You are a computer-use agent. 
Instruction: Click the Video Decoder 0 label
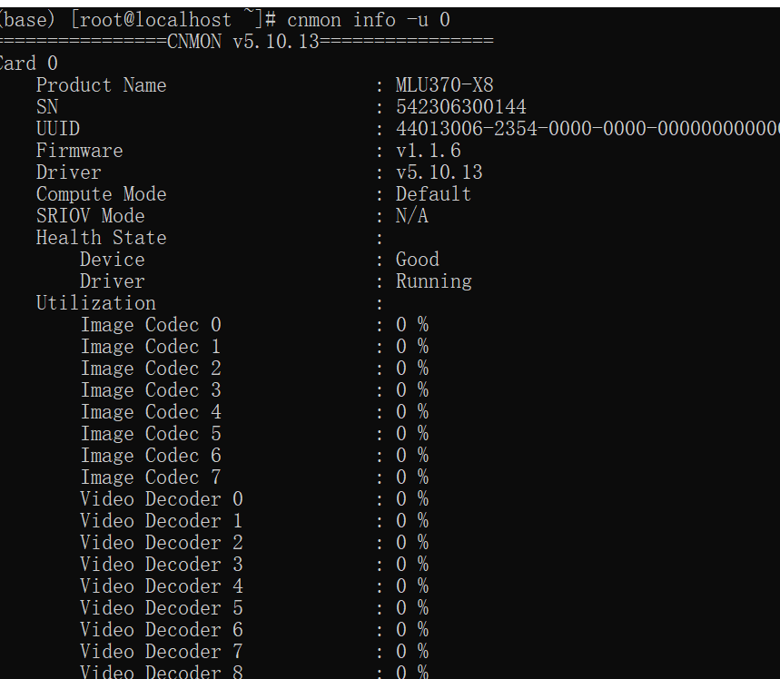162,499
